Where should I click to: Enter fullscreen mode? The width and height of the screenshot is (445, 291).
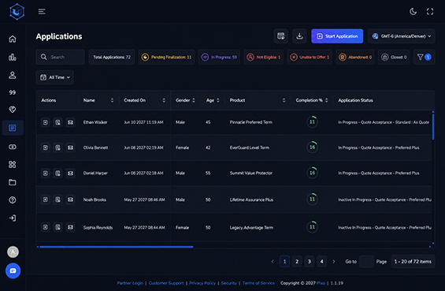[x=430, y=11]
